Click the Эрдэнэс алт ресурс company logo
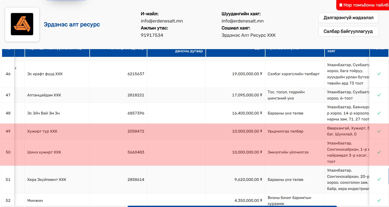The width and height of the screenshot is (389, 207). point(22,24)
